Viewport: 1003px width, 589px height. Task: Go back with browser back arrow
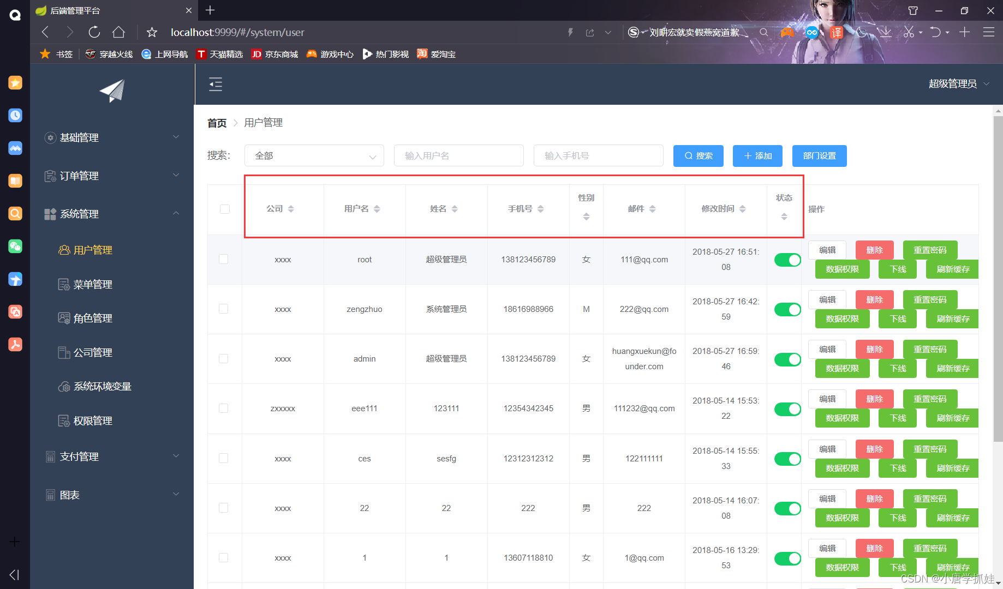[x=46, y=32]
